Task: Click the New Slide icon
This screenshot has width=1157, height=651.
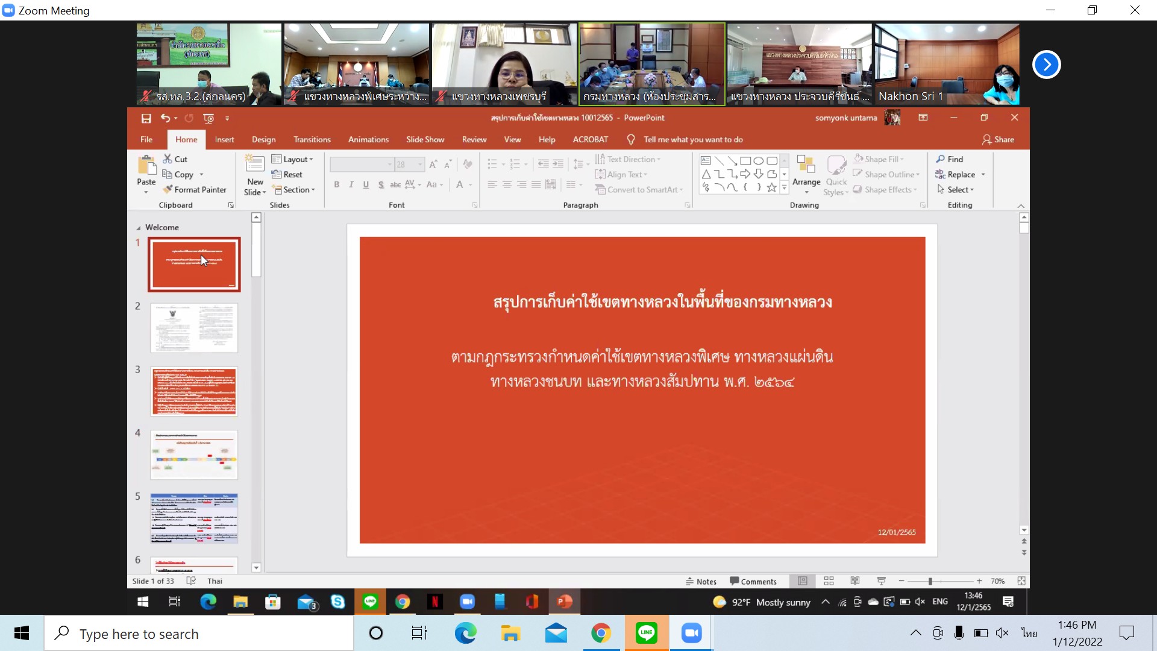Action: pos(255,166)
